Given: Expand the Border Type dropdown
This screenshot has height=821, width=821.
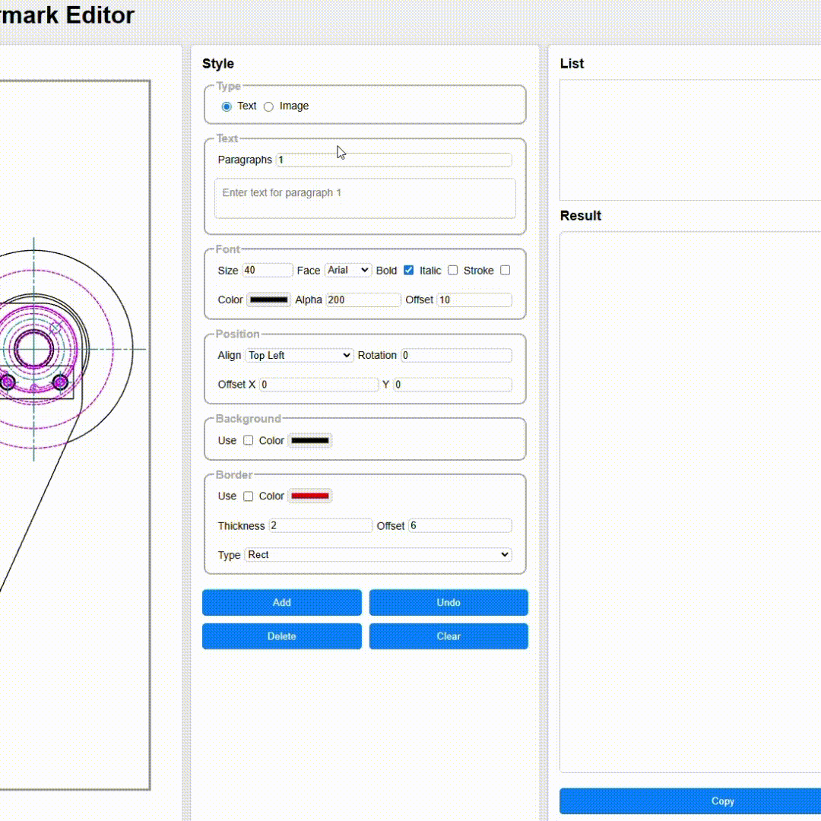Looking at the screenshot, I should [378, 555].
